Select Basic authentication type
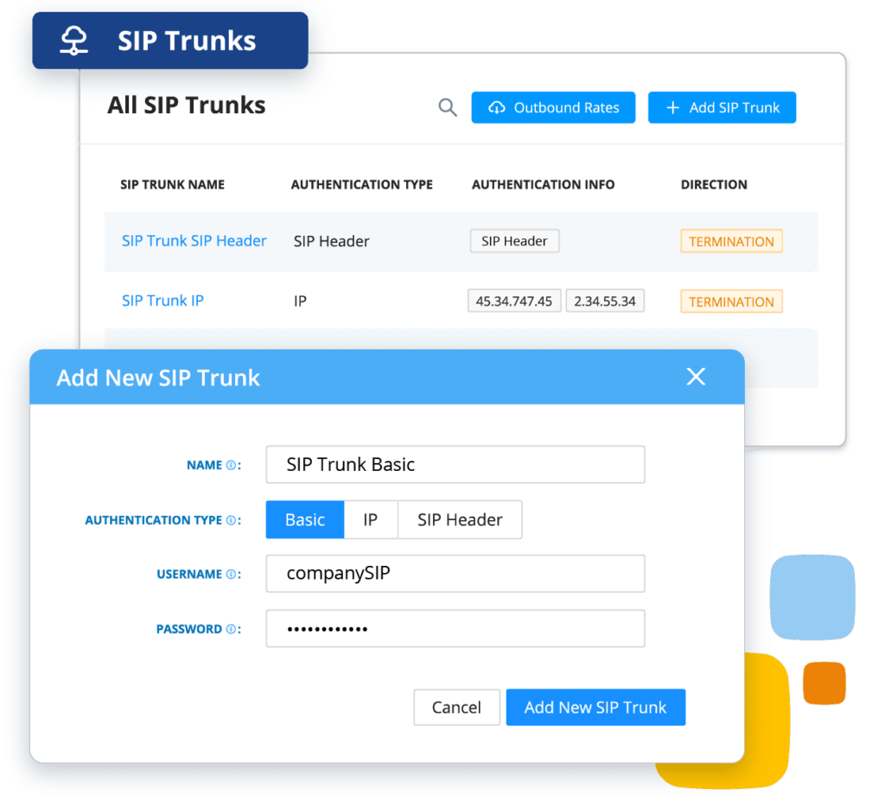The height and width of the screenshot is (801, 885). tap(305, 520)
